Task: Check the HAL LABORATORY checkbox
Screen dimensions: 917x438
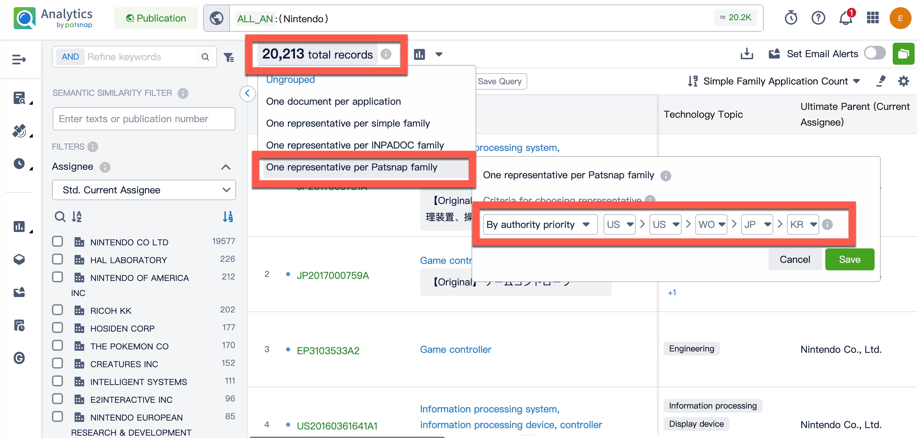Action: tap(58, 259)
